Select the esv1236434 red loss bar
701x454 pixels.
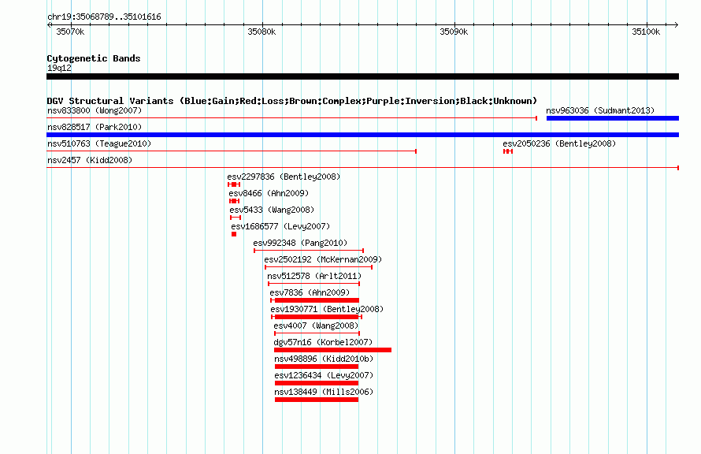(317, 383)
